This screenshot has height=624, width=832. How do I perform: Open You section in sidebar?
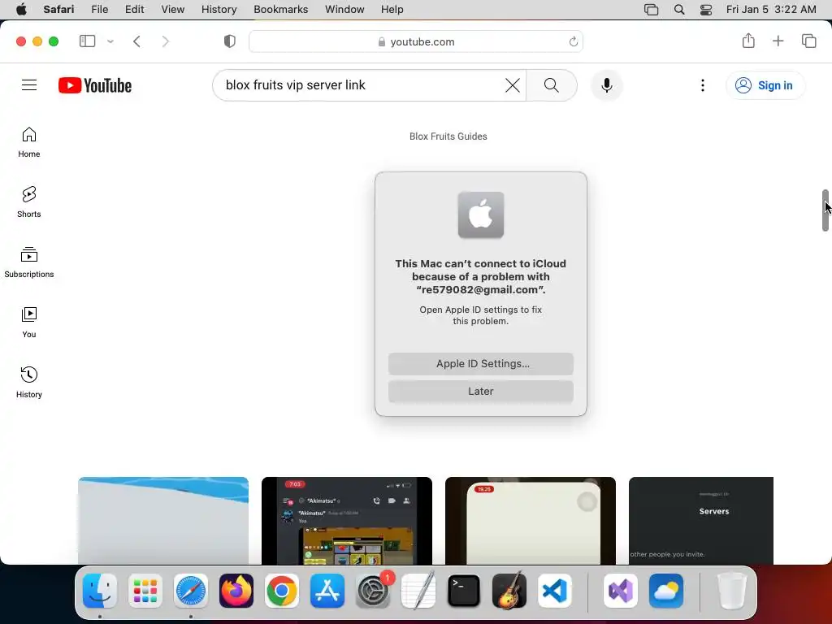point(29,322)
